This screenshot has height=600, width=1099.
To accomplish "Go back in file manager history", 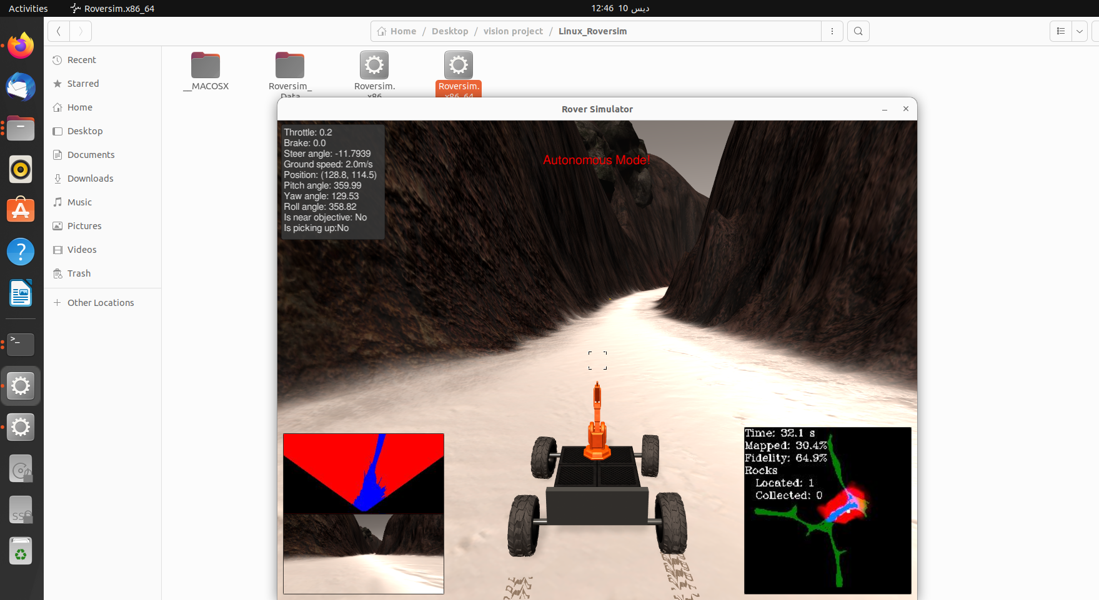I will point(59,31).
